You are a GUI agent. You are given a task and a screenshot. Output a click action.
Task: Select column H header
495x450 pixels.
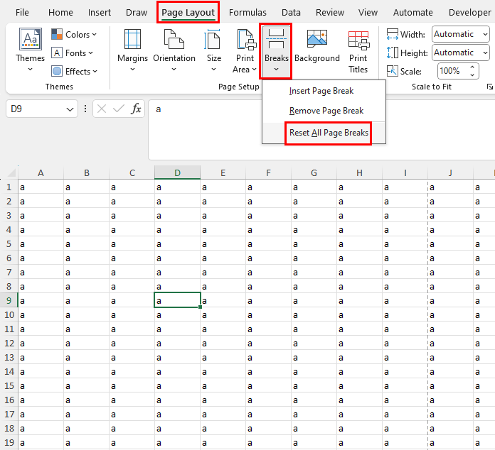[359, 172]
